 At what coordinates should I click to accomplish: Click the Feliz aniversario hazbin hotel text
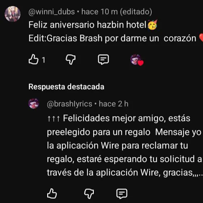coord(87,25)
